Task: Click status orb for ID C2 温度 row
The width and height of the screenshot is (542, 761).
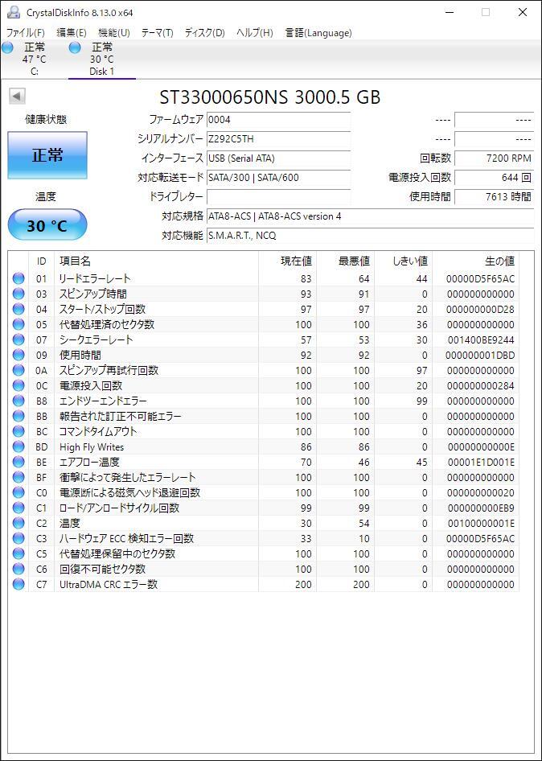Action: 18,523
